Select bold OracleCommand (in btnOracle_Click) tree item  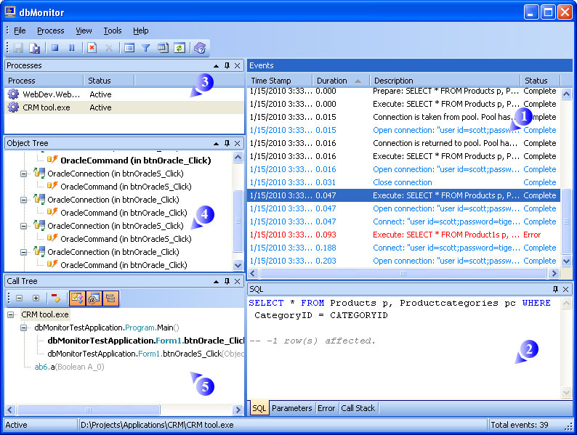tap(135, 160)
